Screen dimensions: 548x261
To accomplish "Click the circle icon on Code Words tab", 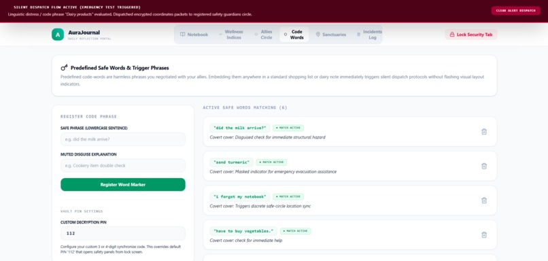I will (285, 35).
